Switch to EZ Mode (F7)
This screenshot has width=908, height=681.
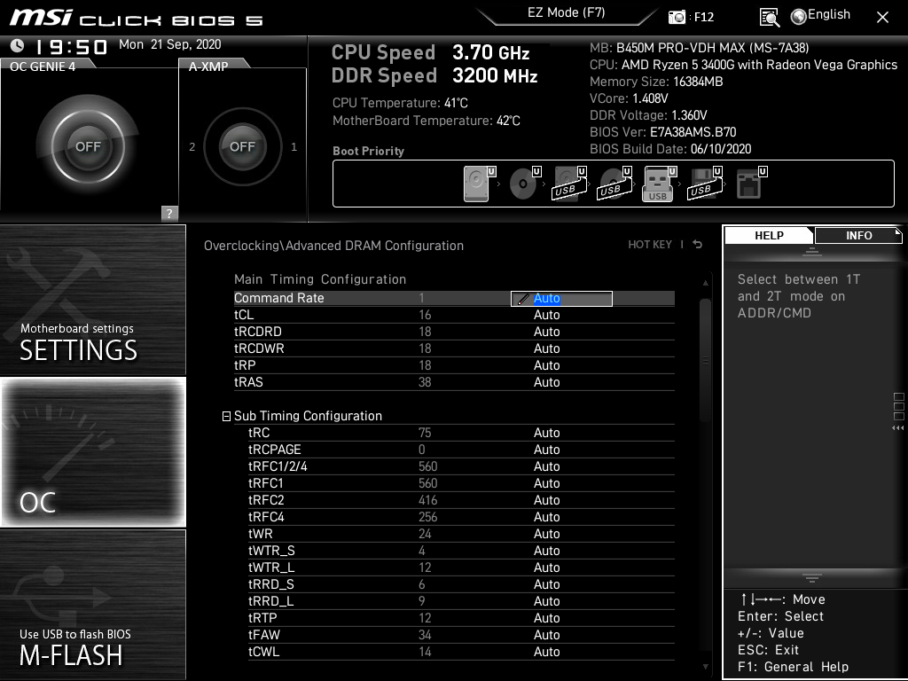coord(567,12)
